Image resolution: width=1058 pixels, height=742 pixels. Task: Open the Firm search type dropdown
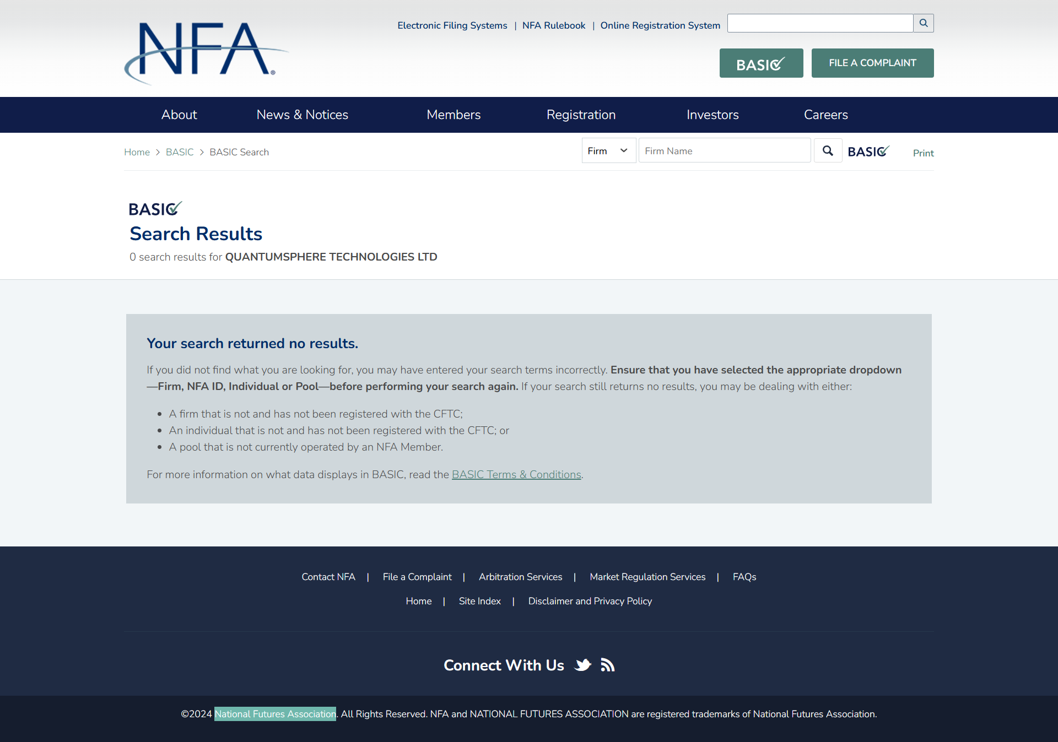point(608,150)
